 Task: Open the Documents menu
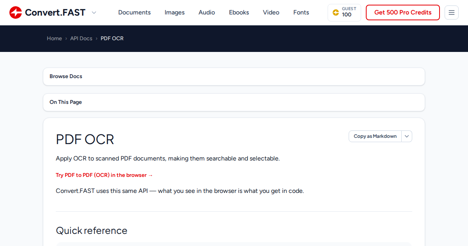135,12
